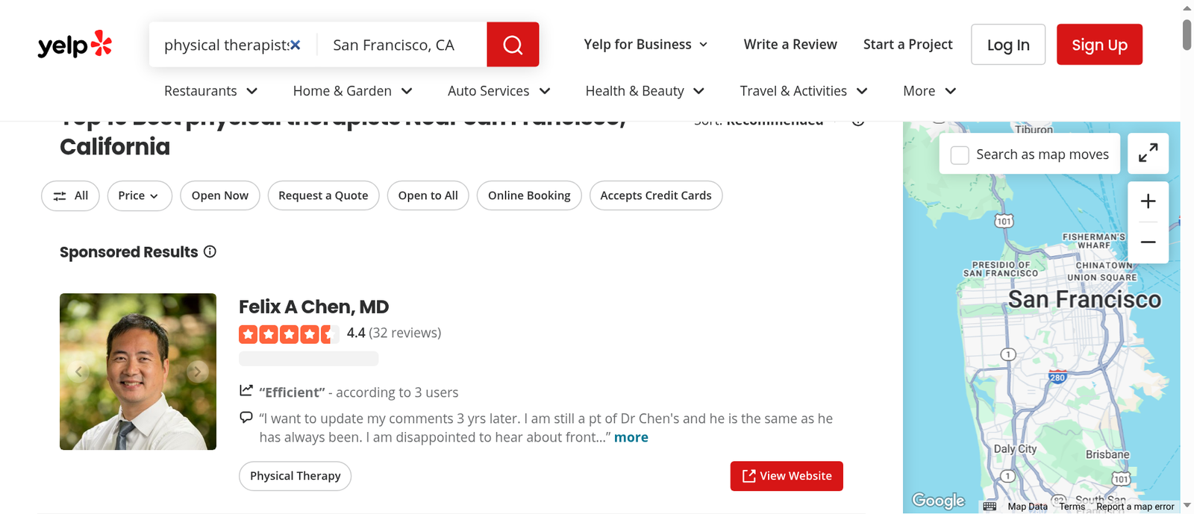Click the Yelp logo
The image size is (1194, 514).
click(x=75, y=45)
